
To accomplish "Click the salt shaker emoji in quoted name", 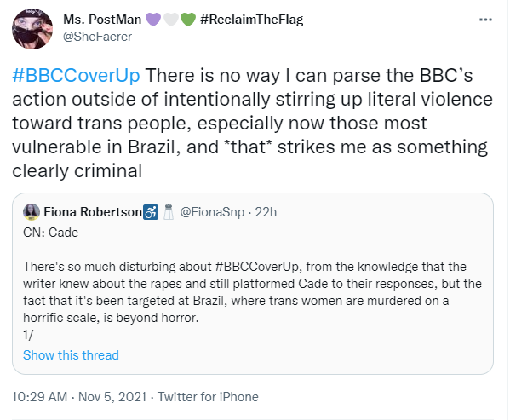I will click(169, 212).
